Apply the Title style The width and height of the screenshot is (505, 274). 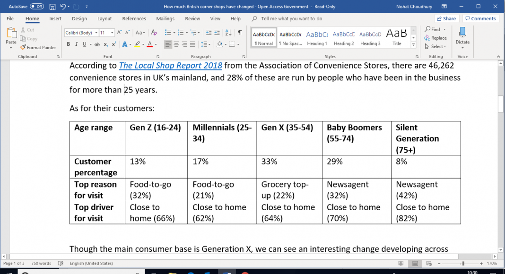(397, 38)
